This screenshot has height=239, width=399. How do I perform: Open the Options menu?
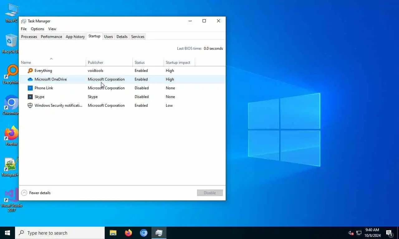pos(37,29)
